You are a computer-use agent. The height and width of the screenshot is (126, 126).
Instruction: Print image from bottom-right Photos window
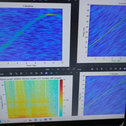tap(116, 69)
